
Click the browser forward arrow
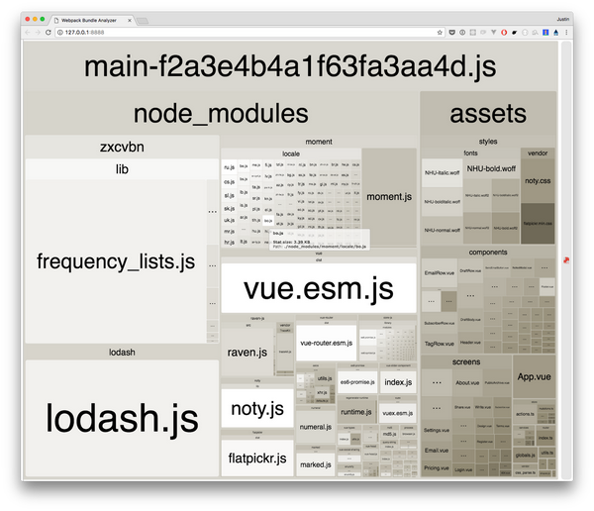(38, 33)
